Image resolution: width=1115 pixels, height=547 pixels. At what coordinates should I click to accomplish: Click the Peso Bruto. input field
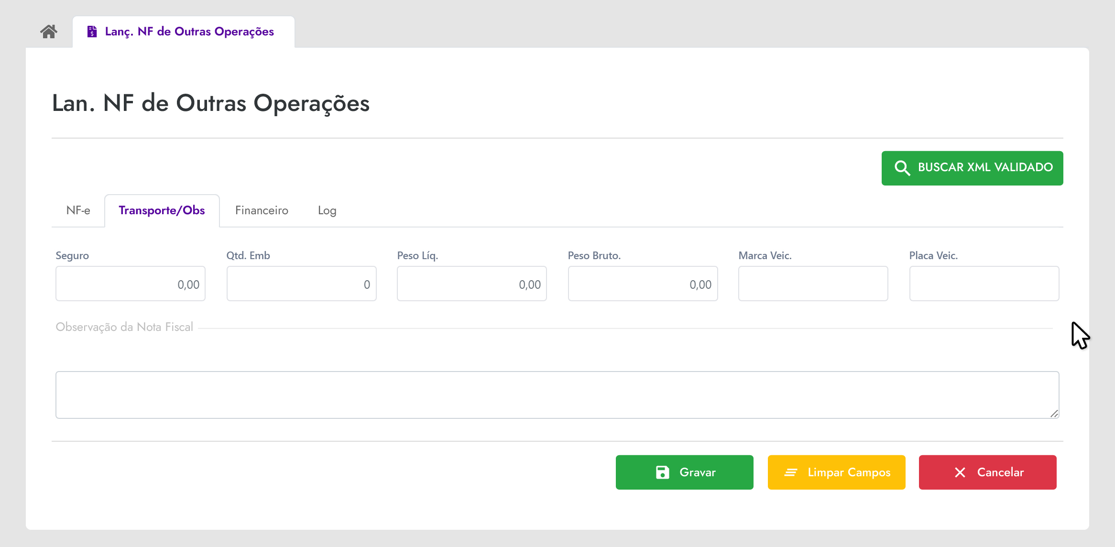coord(643,284)
